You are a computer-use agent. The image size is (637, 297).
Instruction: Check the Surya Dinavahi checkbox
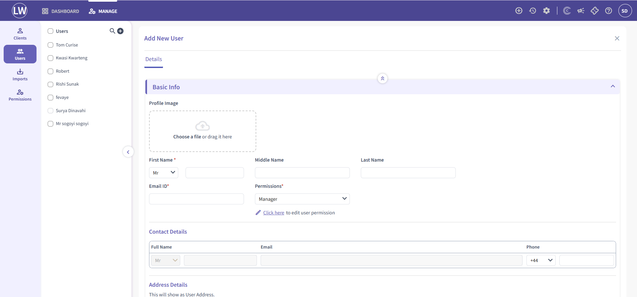pos(50,111)
